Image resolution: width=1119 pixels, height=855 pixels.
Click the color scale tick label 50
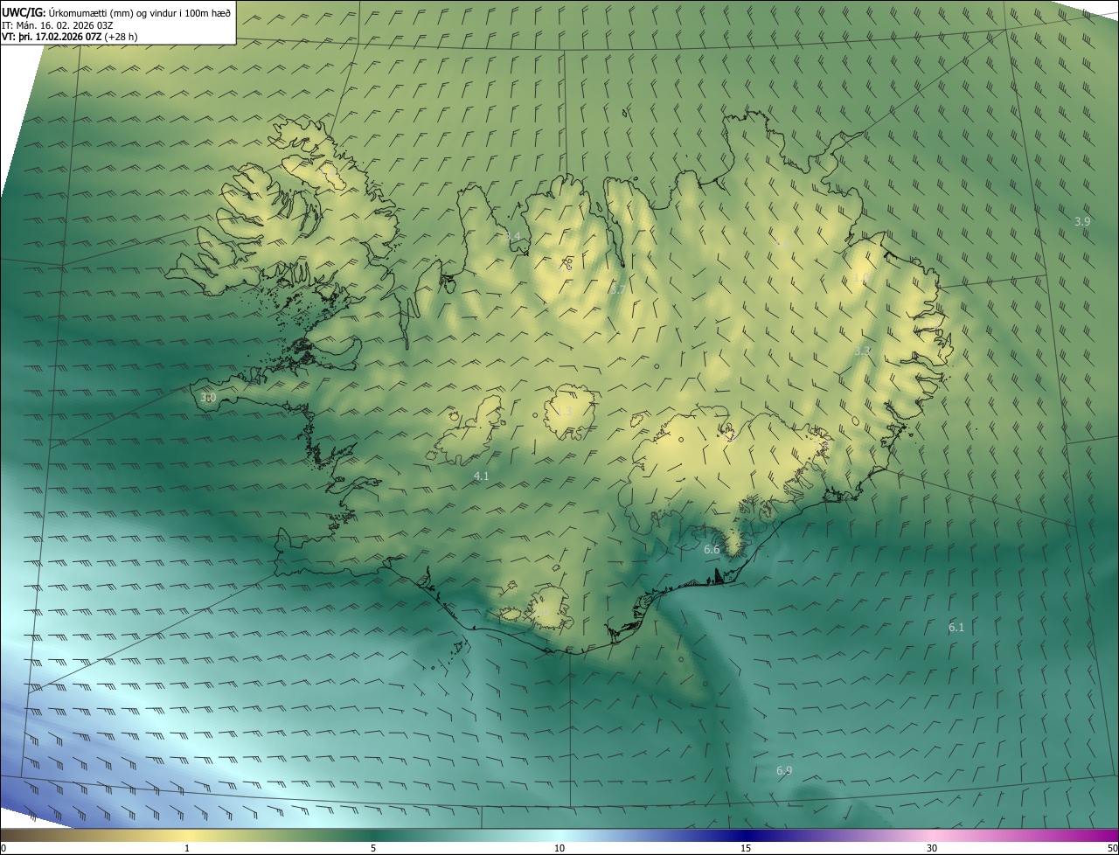point(1112,849)
